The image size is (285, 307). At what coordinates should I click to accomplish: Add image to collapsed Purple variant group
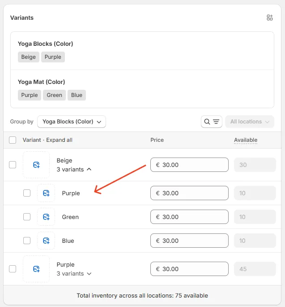coord(36,269)
